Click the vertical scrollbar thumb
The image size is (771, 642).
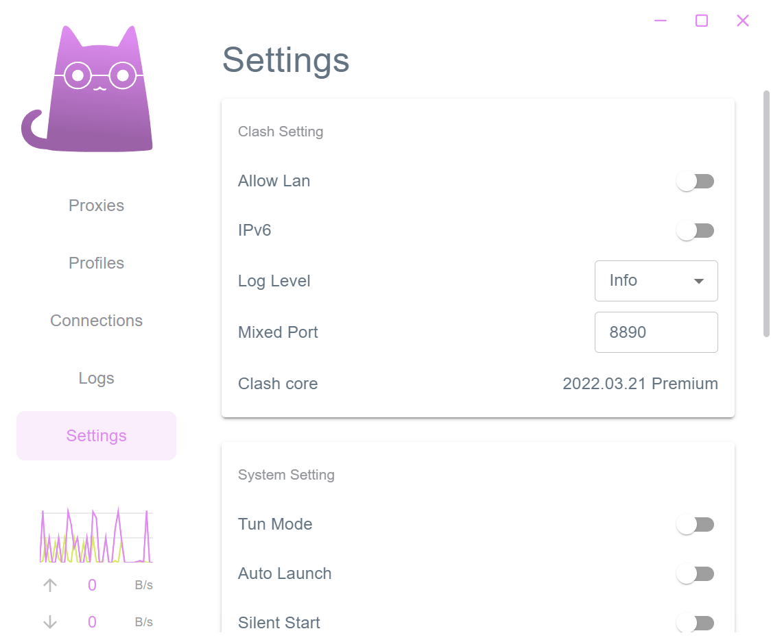tap(766, 212)
